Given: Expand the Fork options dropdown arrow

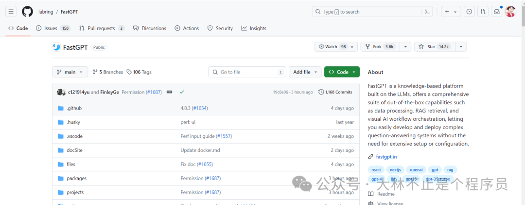Looking at the screenshot, I should (405, 47).
